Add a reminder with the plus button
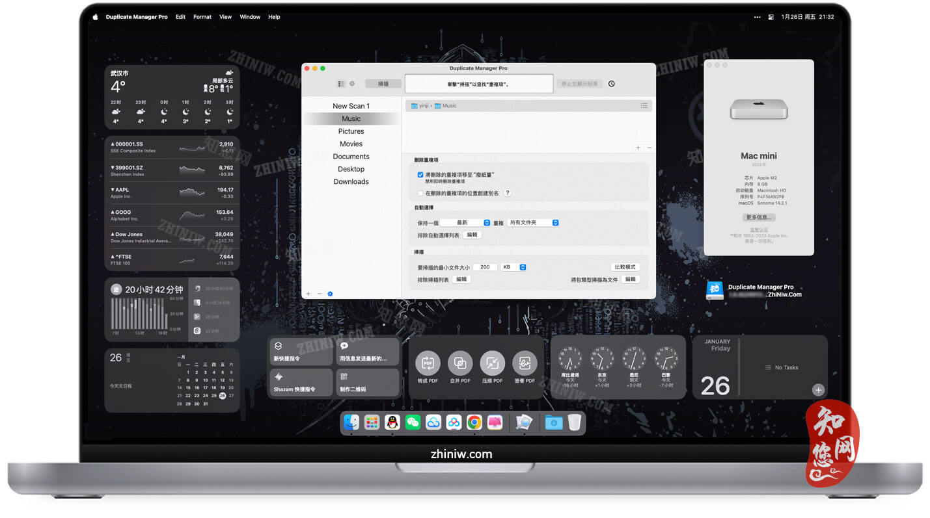This screenshot has height=518, width=930. point(818,390)
